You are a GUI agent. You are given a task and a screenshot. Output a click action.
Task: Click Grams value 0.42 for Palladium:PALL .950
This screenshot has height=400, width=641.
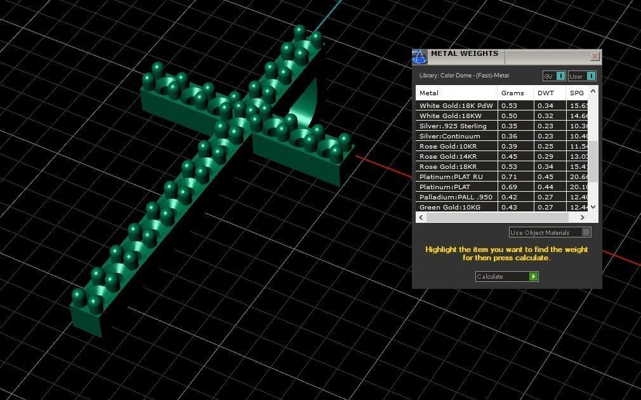(509, 197)
